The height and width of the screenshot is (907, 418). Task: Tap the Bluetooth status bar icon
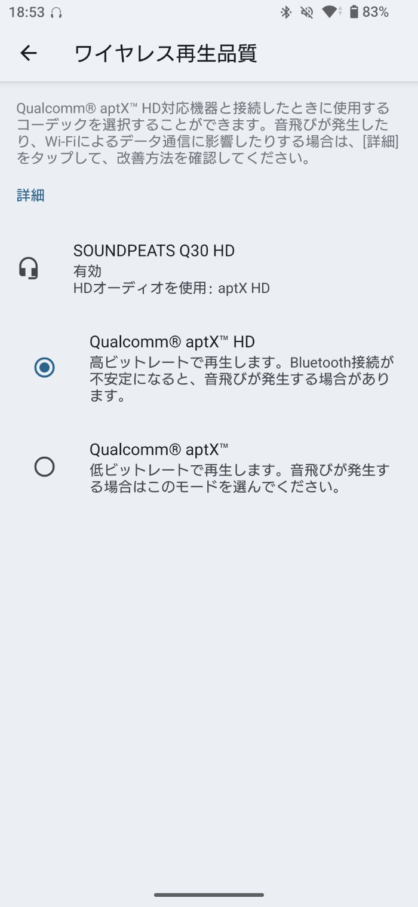[286, 12]
